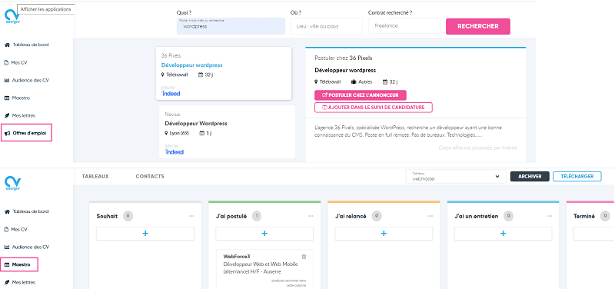Screen dimensions: 615x289
Task: Open Mes CV in bottom sidebar
Action: [15, 229]
